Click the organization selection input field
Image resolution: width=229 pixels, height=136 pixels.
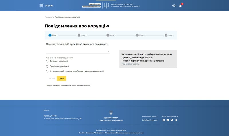click(76, 52)
